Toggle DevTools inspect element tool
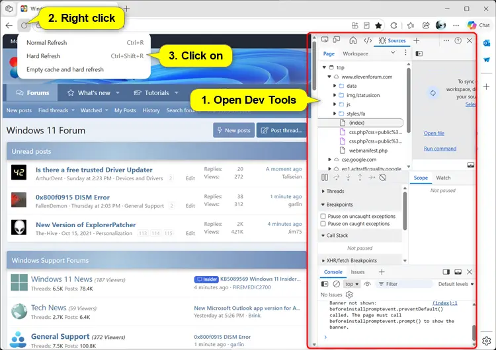The width and height of the screenshot is (496, 350). pos(325,40)
